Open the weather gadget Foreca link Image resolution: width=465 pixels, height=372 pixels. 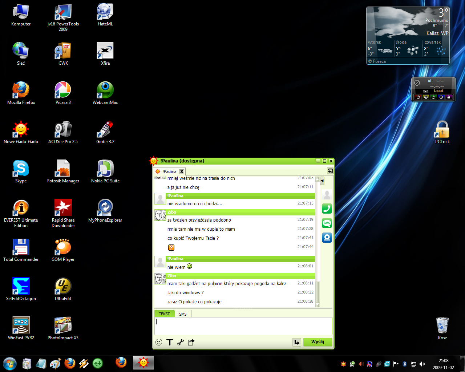[x=377, y=61]
